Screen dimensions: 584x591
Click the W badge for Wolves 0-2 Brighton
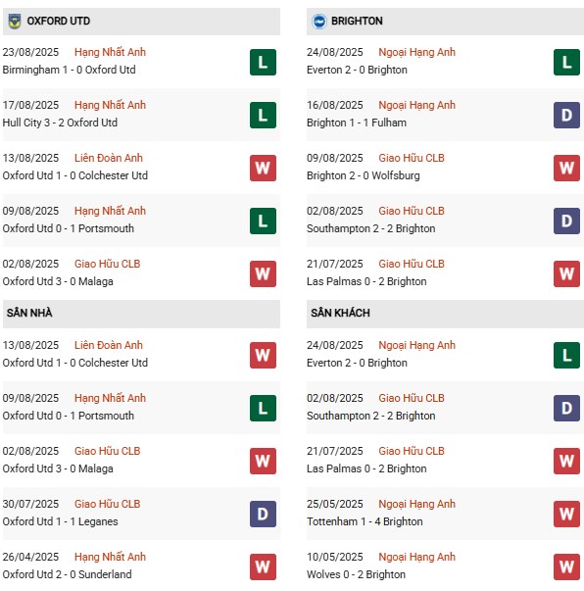point(566,566)
